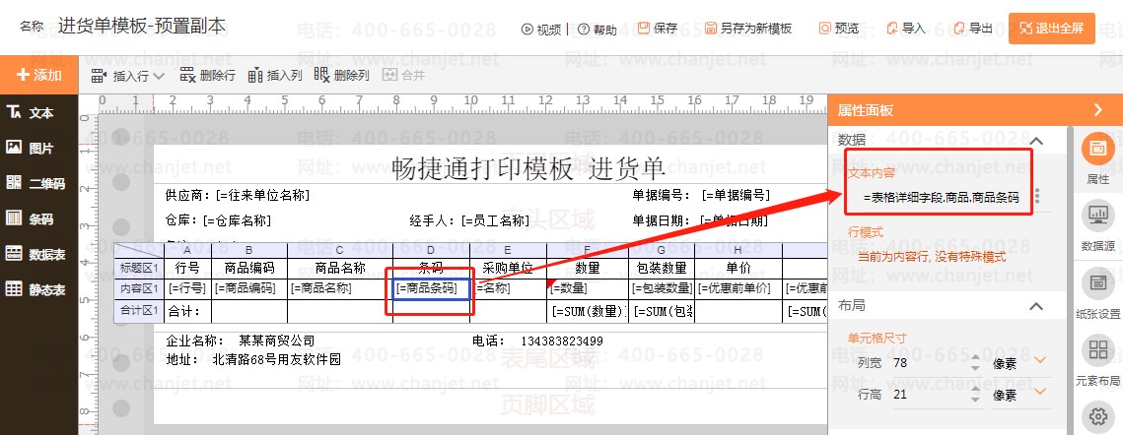Image resolution: width=1123 pixels, height=435 pixels.
Task: Click the 文本内容 formula field
Action: point(941,198)
